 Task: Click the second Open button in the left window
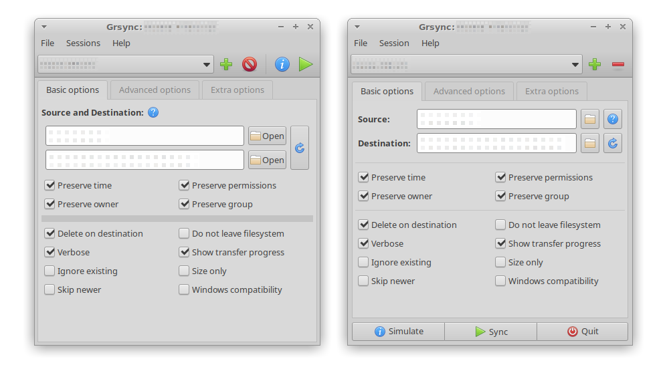coord(267,160)
